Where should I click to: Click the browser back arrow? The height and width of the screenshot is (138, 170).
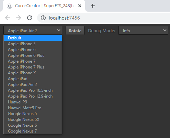(8, 18)
